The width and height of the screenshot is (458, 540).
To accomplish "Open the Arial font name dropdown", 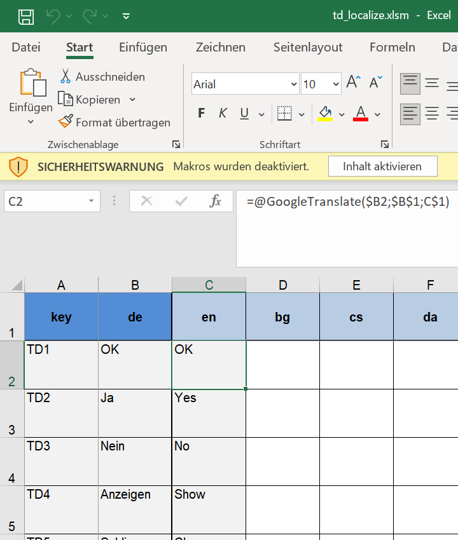I will click(x=294, y=84).
